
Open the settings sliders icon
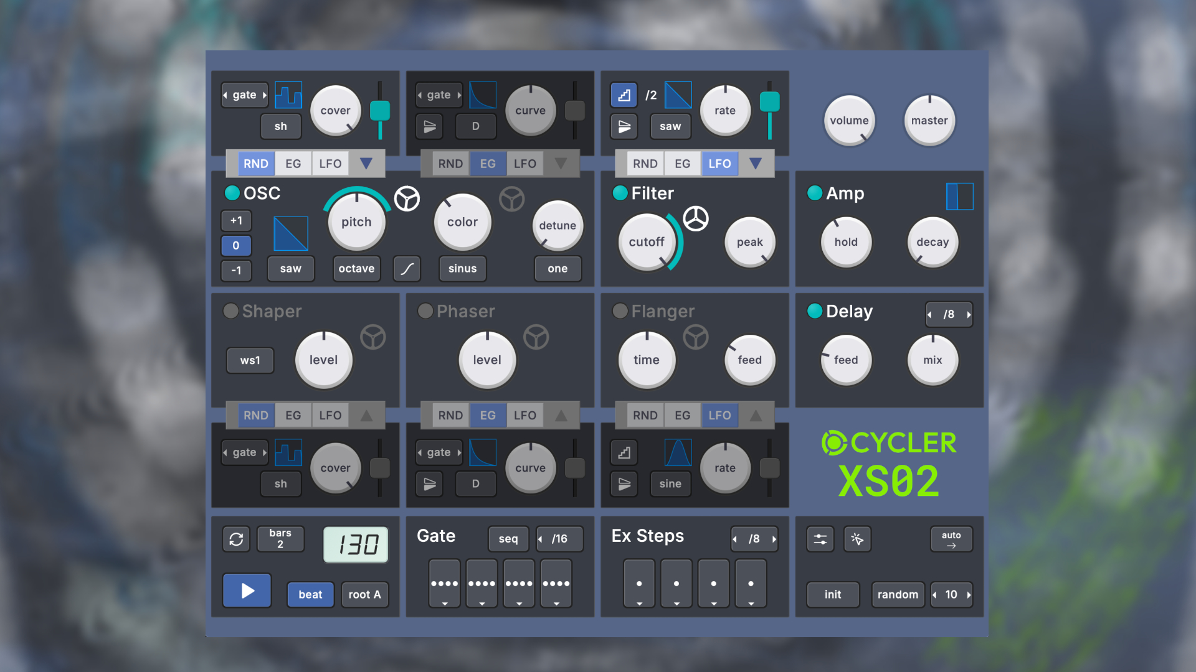click(820, 539)
